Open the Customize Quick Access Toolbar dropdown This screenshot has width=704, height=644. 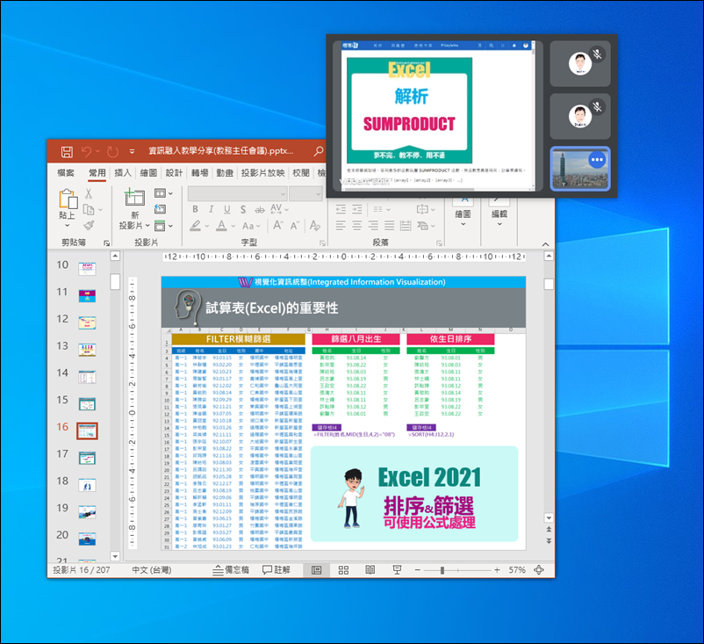tap(132, 152)
